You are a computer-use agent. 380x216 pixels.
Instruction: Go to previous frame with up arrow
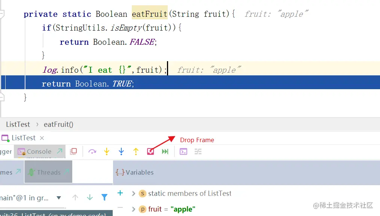coord(75,198)
